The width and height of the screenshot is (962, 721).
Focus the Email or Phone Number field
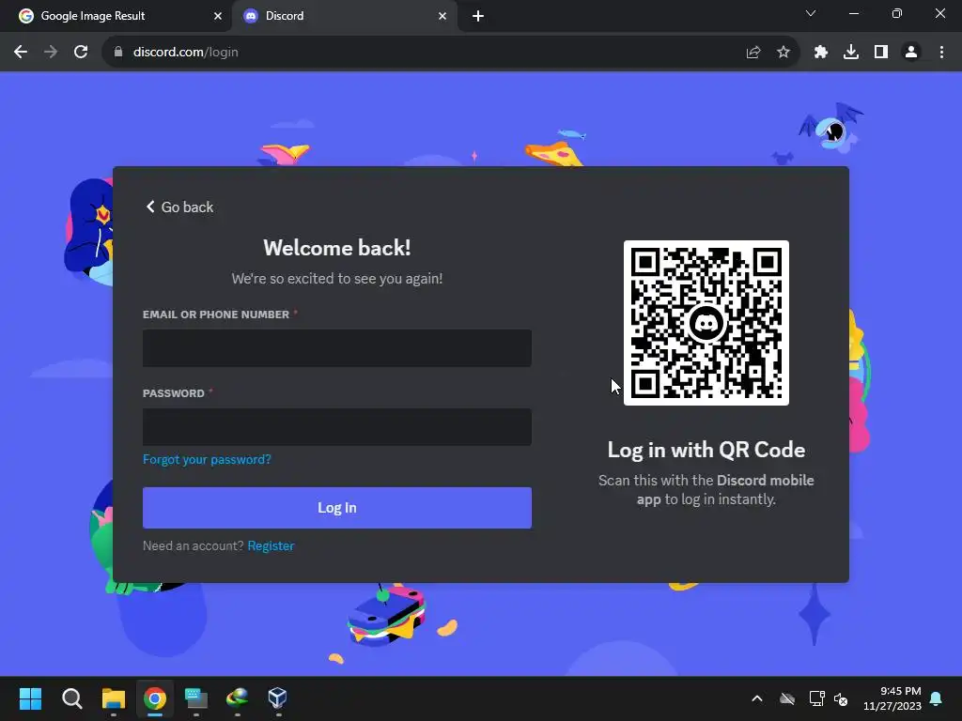pos(337,348)
